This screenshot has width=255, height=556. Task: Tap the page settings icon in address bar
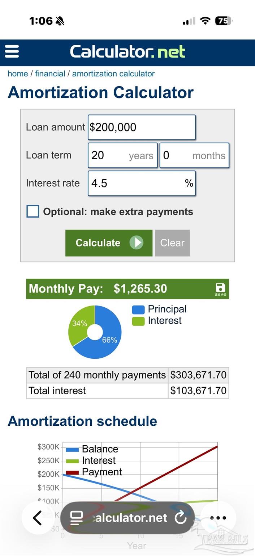(77, 518)
